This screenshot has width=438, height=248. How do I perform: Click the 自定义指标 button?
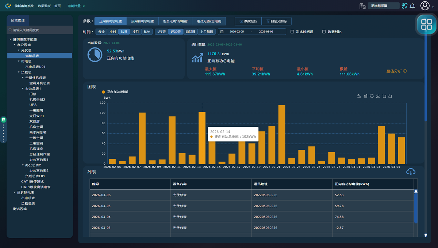tap(276, 21)
